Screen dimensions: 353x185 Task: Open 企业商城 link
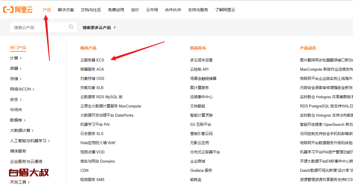198,161
